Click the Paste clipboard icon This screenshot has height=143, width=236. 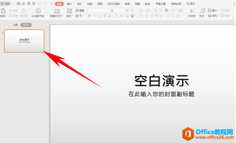(x=3, y=11)
